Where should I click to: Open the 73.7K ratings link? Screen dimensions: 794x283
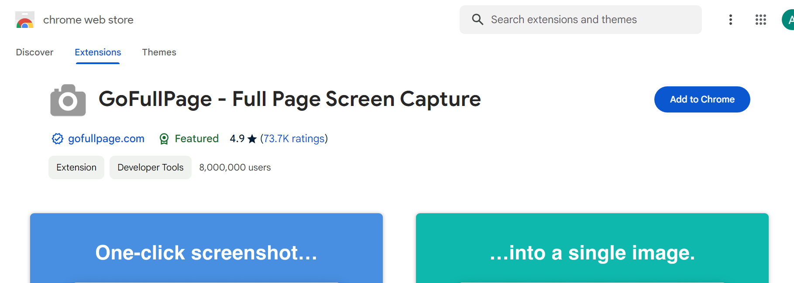(x=294, y=139)
